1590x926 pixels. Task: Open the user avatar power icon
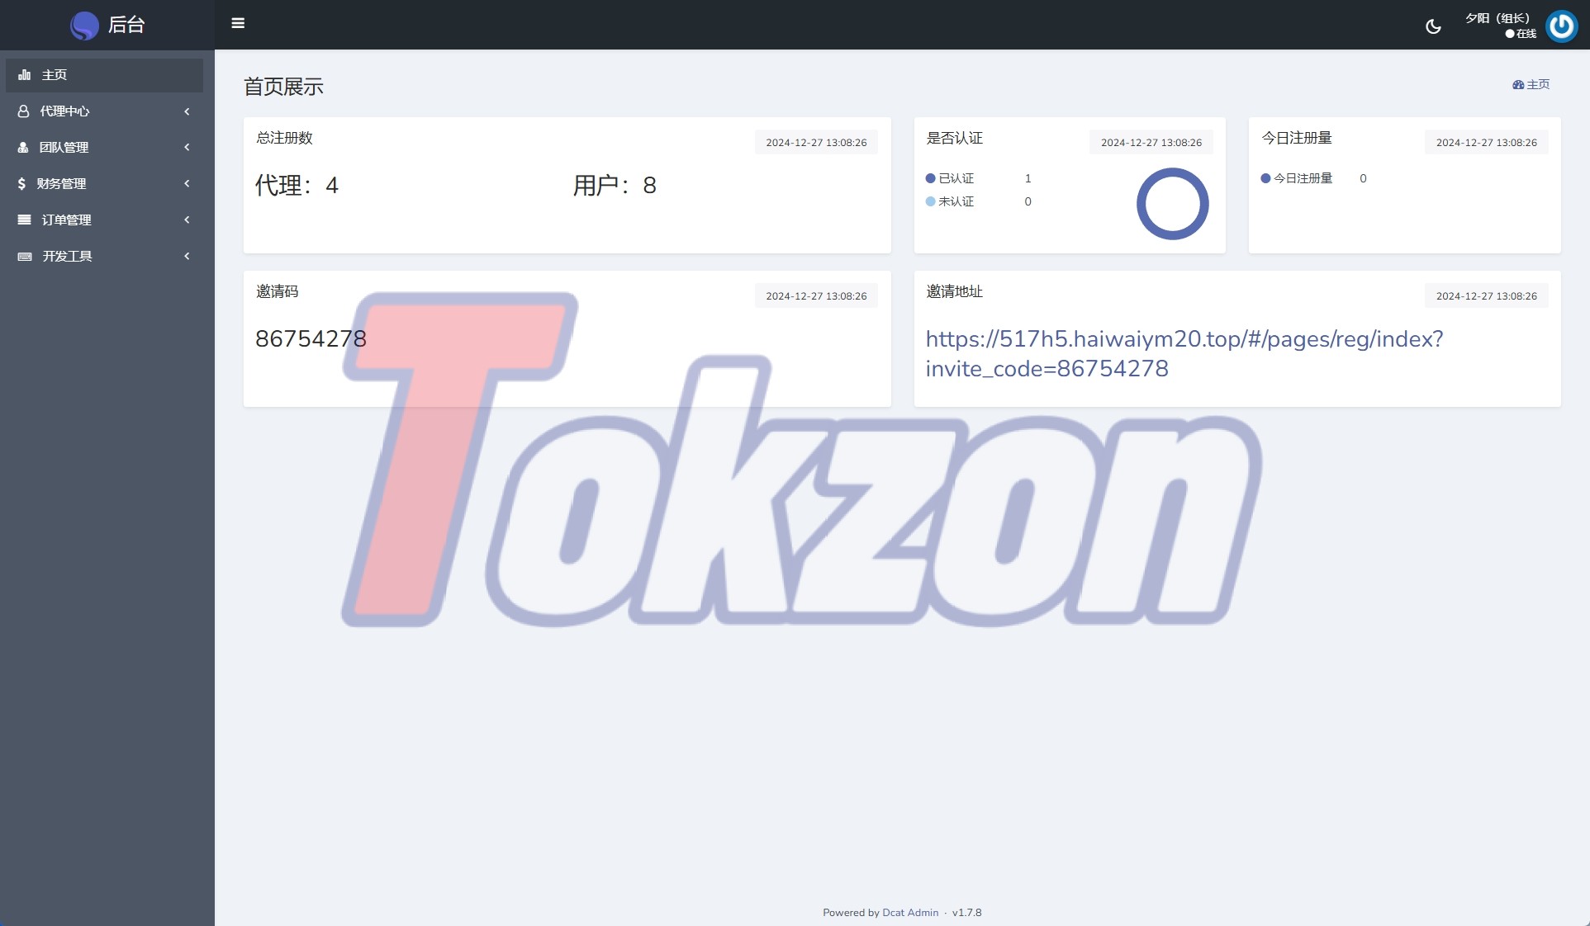[1561, 26]
